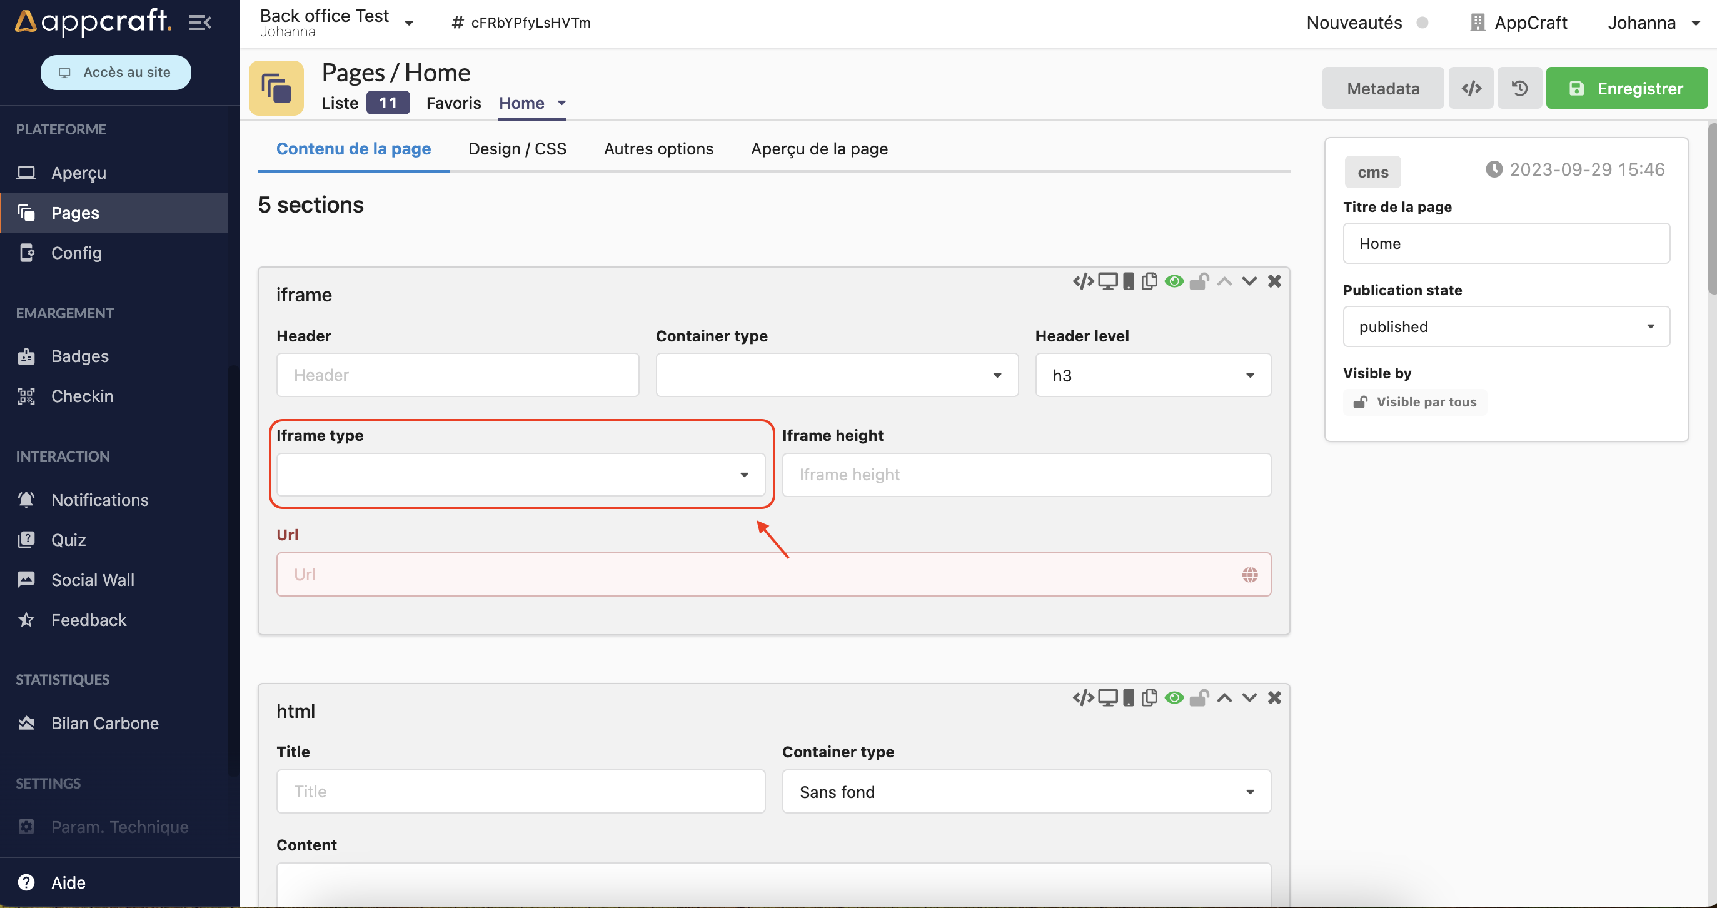
Task: Switch to the Design / CSS tab
Action: (x=517, y=149)
